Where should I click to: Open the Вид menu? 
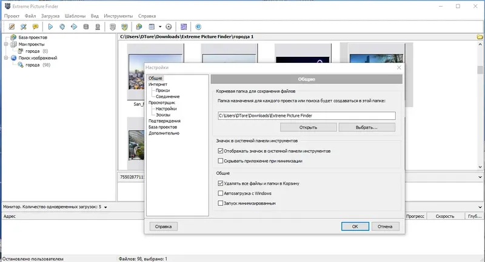click(x=95, y=16)
